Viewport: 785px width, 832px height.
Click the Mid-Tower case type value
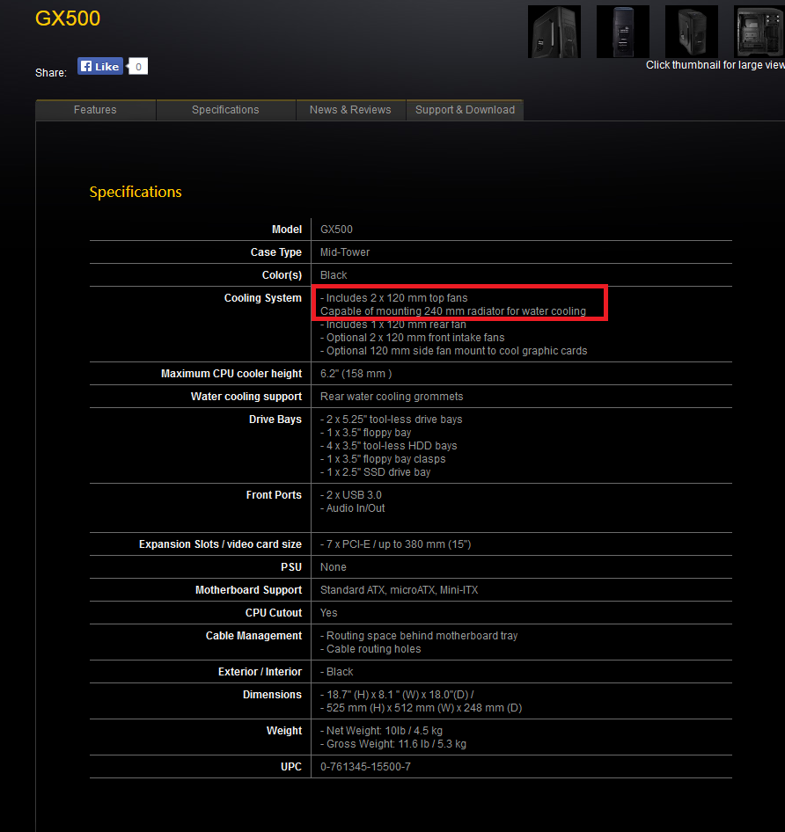(345, 252)
